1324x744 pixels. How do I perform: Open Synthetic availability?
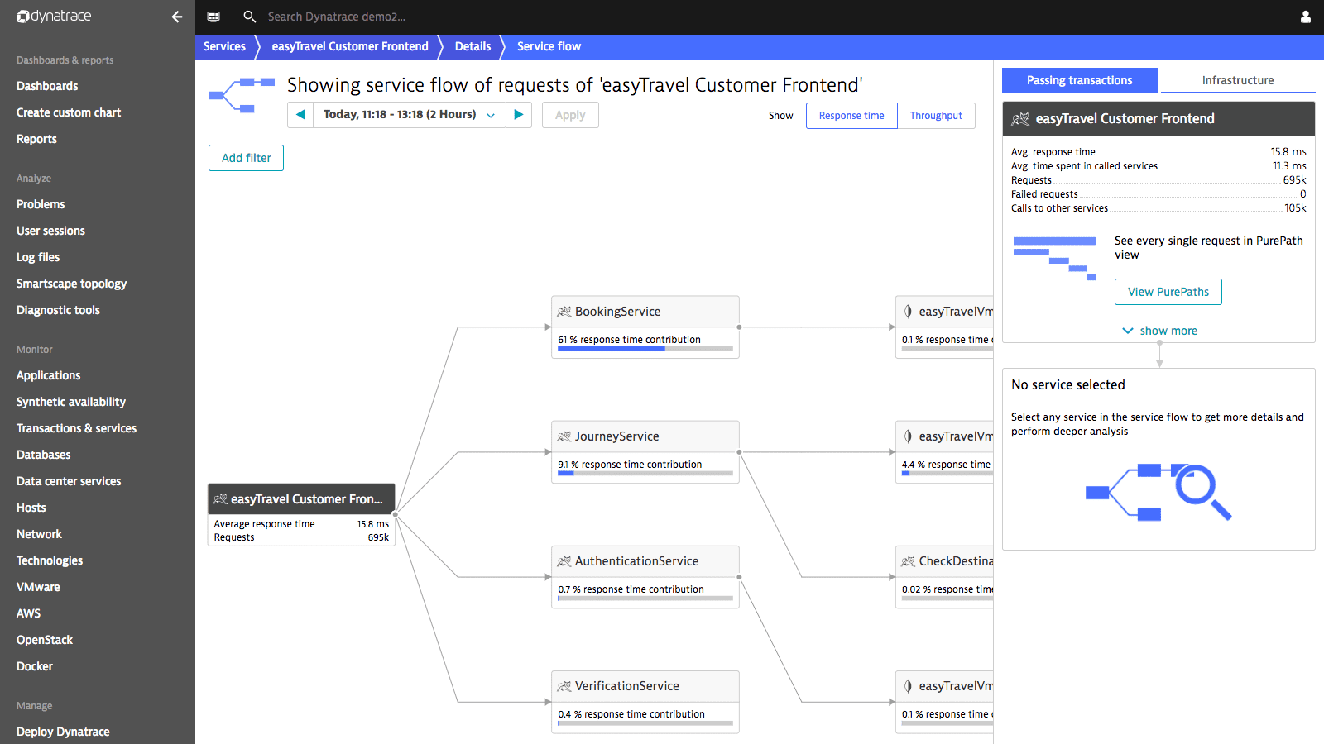coord(71,402)
